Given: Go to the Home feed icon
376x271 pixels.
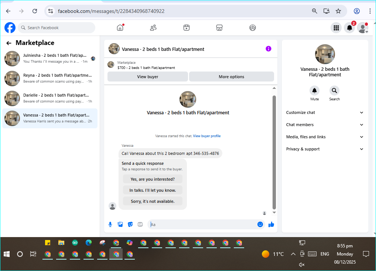Looking at the screenshot, I should 120,28.
